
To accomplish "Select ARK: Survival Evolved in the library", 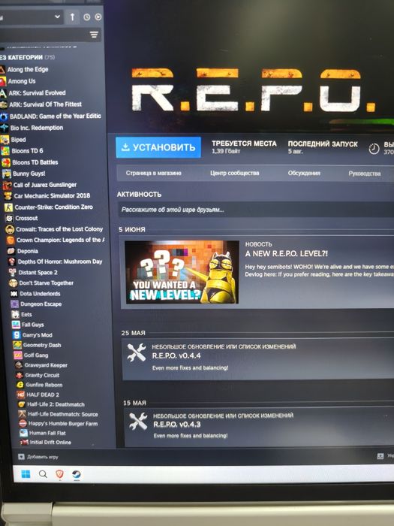I will pos(37,93).
